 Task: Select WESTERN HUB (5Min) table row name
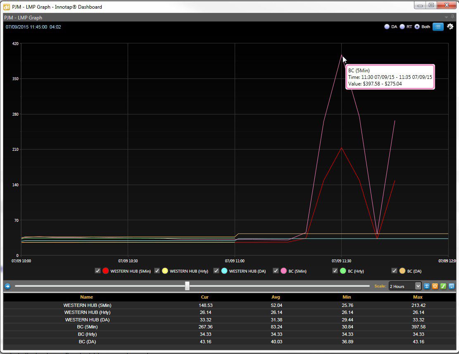[87, 305]
